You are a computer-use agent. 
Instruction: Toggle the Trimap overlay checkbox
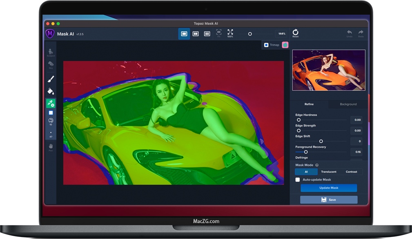click(267, 45)
